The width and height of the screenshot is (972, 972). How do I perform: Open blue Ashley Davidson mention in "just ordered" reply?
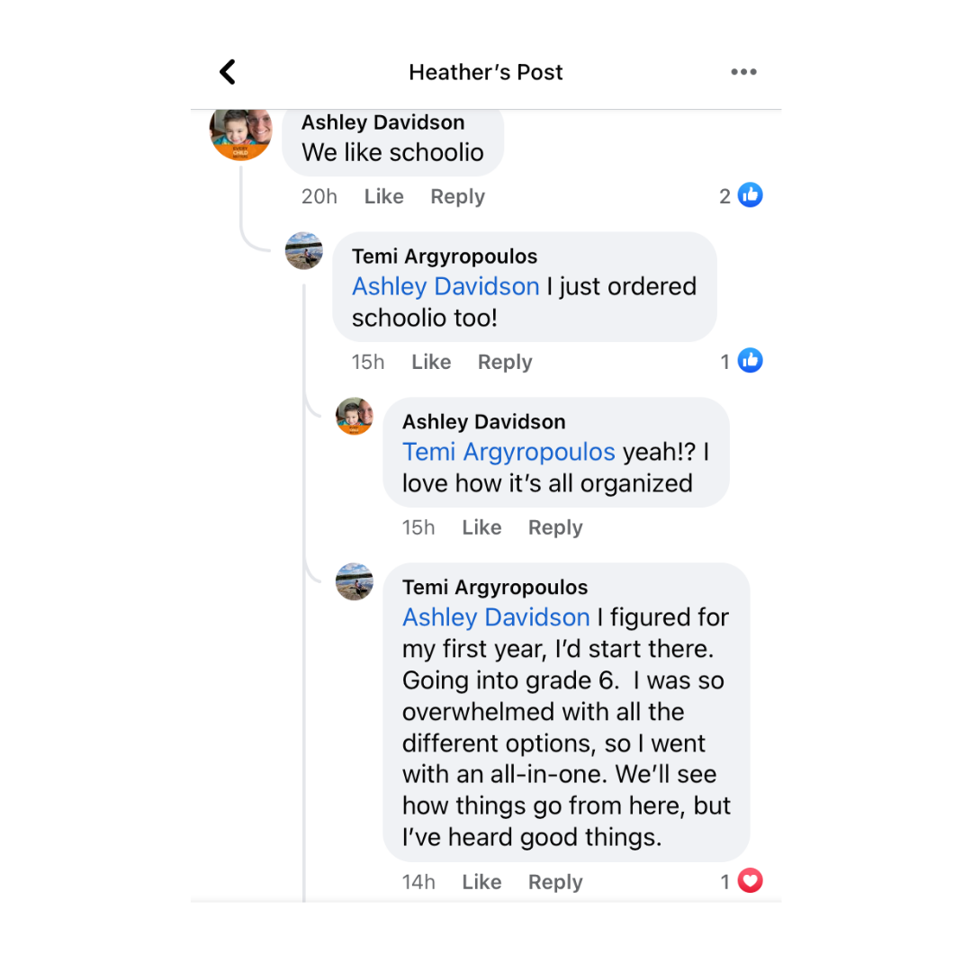pos(445,286)
